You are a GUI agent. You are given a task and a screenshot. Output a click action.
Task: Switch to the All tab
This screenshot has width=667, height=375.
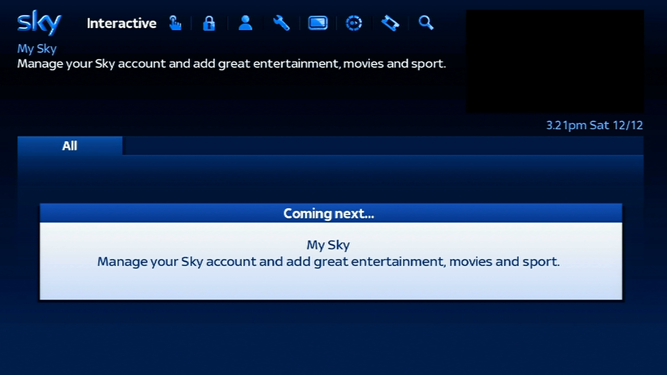[70, 146]
